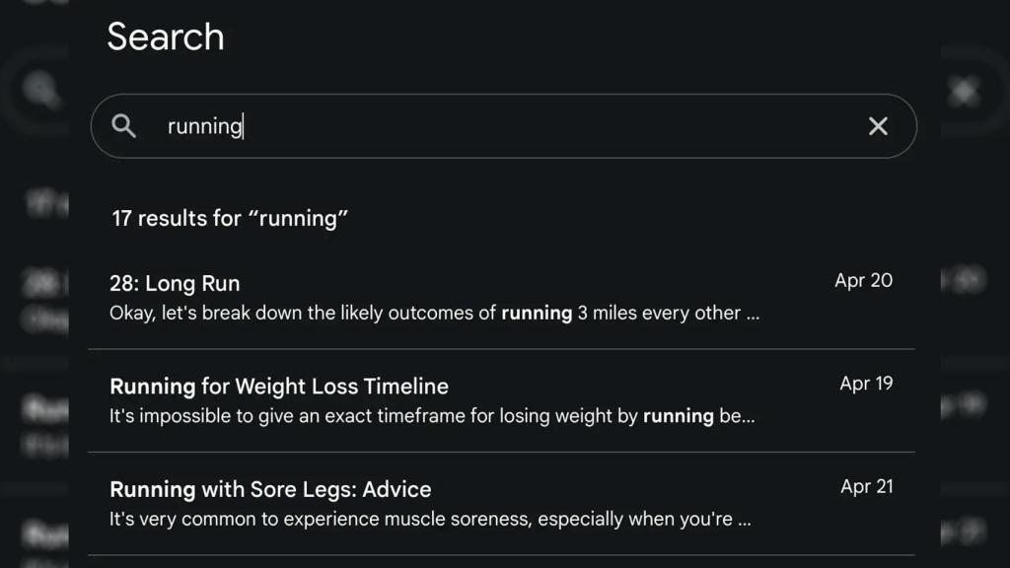
Task: Open "Running for Weight Loss Timeline" chat
Action: pyautogui.click(x=279, y=387)
